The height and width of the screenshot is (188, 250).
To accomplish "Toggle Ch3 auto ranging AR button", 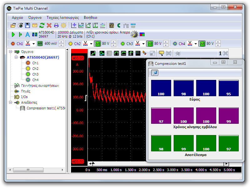I will (150, 44).
